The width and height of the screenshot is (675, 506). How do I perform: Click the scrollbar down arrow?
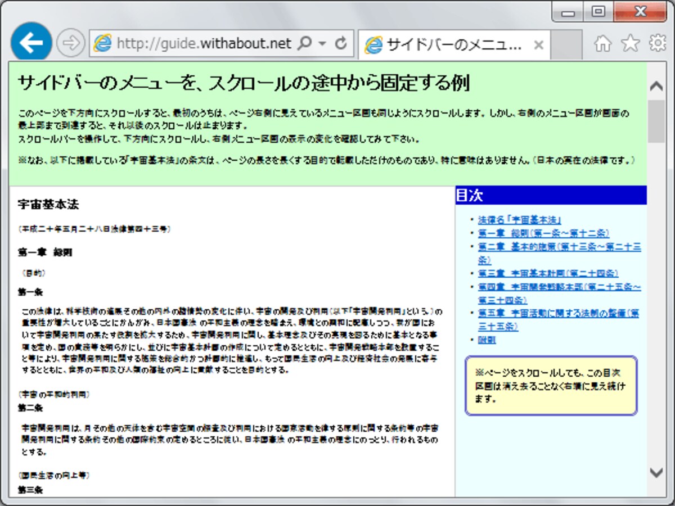656,472
